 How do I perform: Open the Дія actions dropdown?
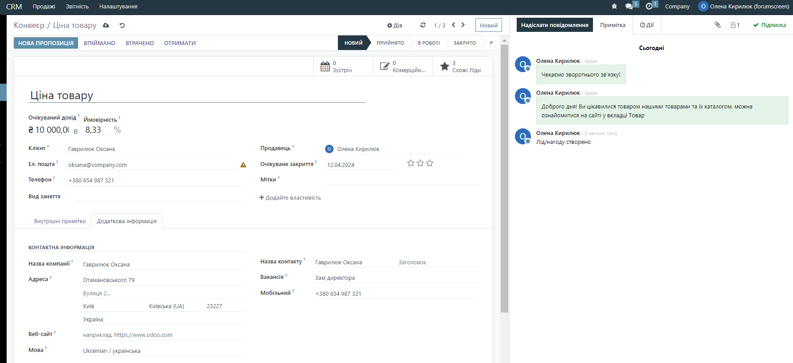coord(394,25)
